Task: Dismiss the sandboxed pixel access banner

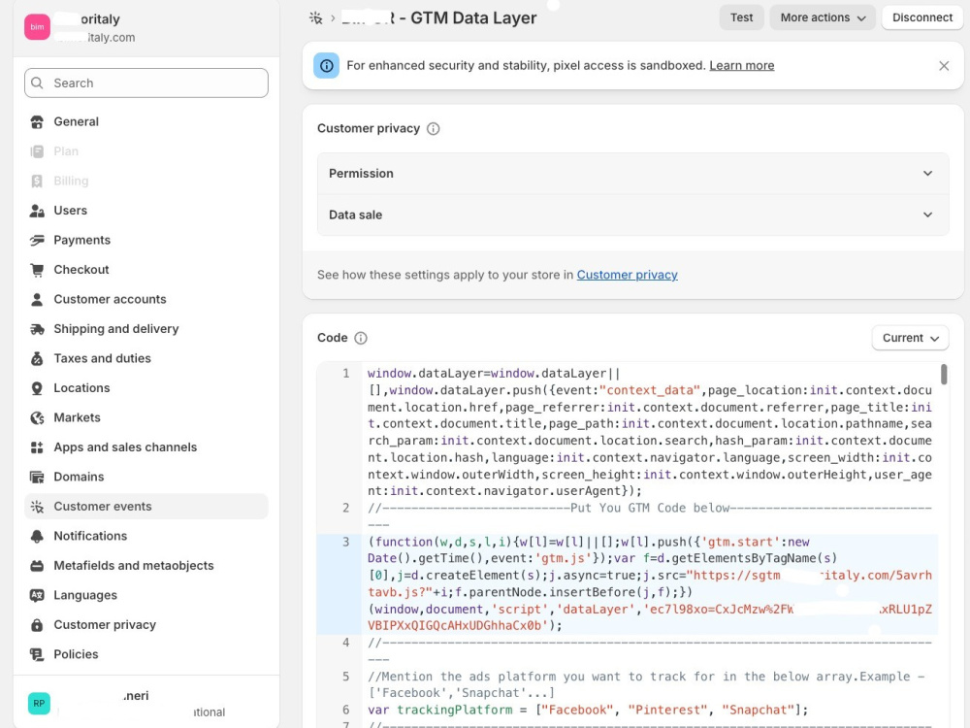Action: (944, 66)
